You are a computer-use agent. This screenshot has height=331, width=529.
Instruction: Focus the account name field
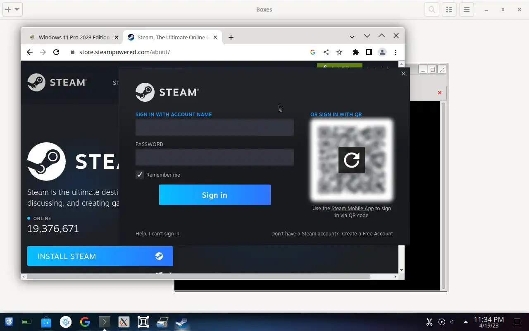click(214, 127)
